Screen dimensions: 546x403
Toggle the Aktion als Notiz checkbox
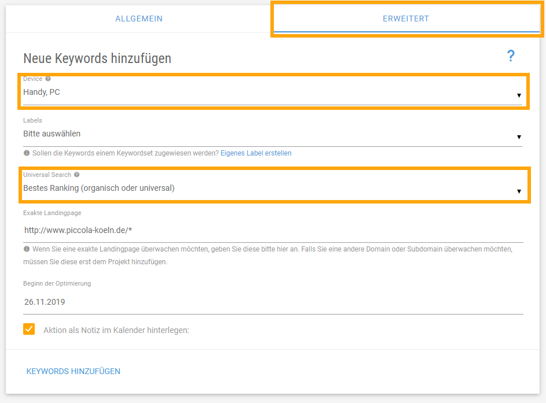coord(29,329)
